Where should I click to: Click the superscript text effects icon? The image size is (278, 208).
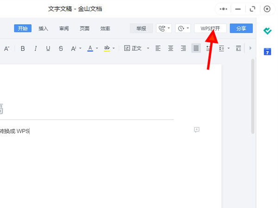pyautogui.click(x=74, y=49)
